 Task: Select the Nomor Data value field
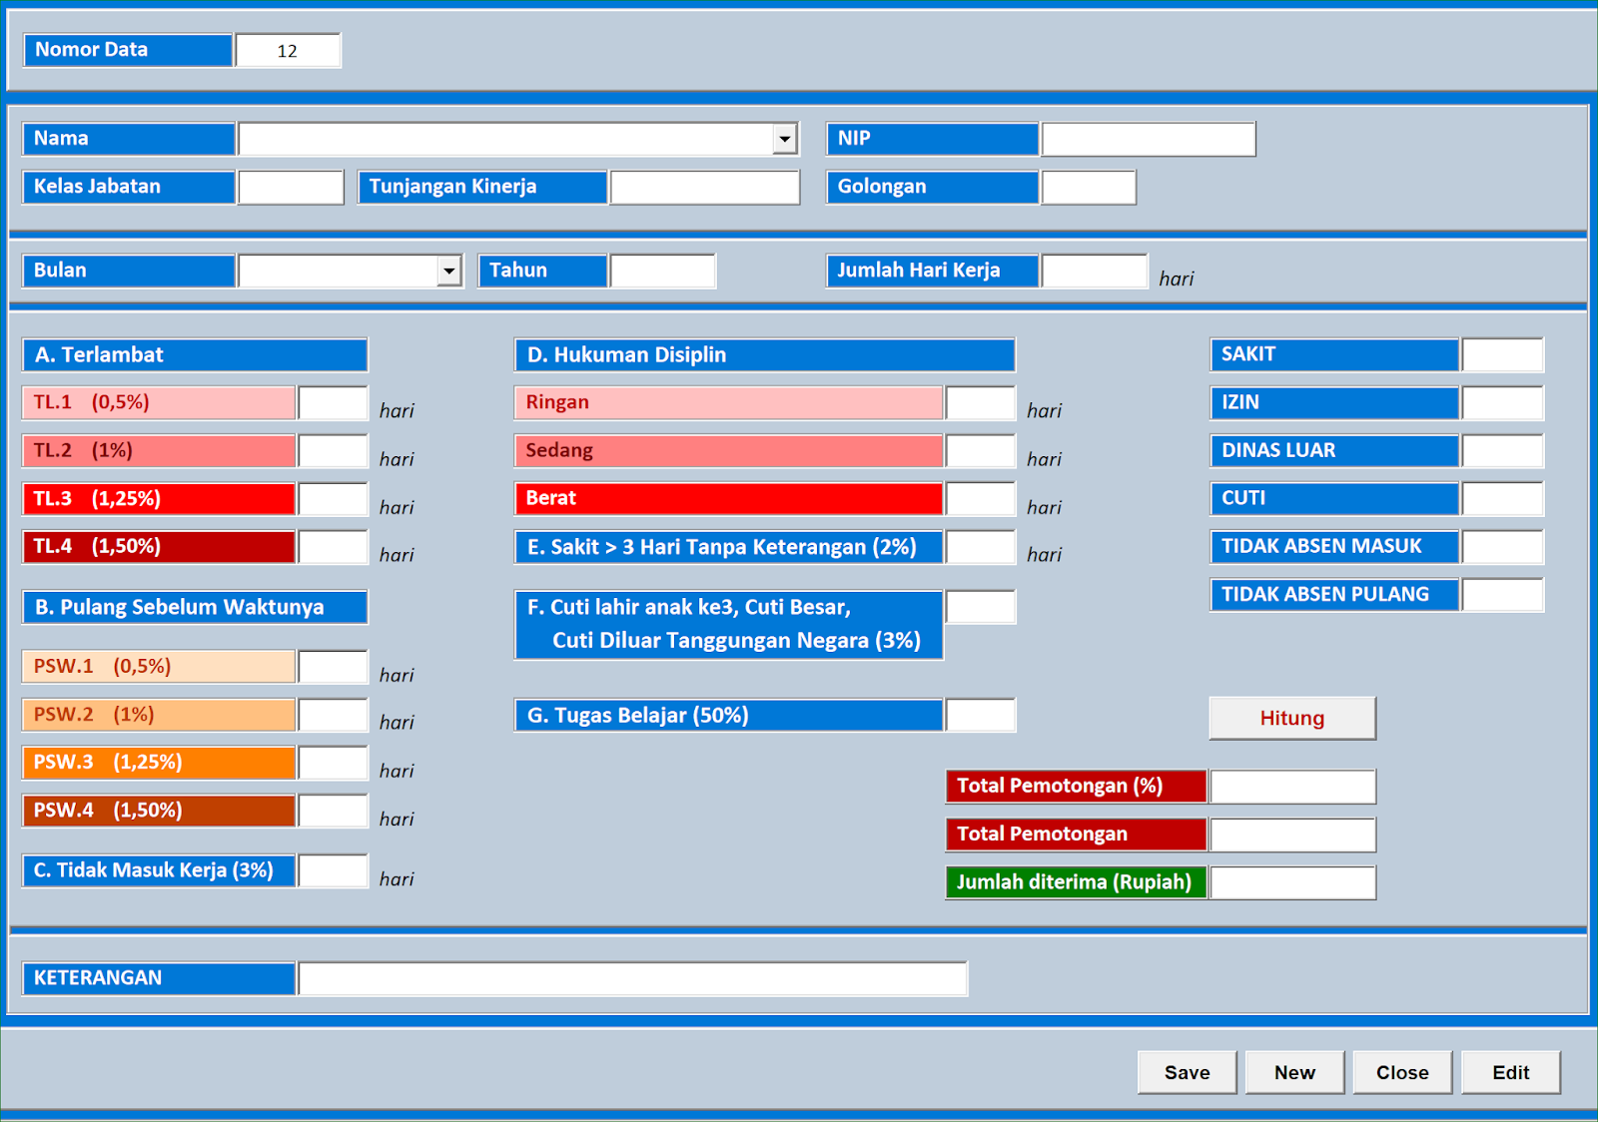click(x=288, y=49)
